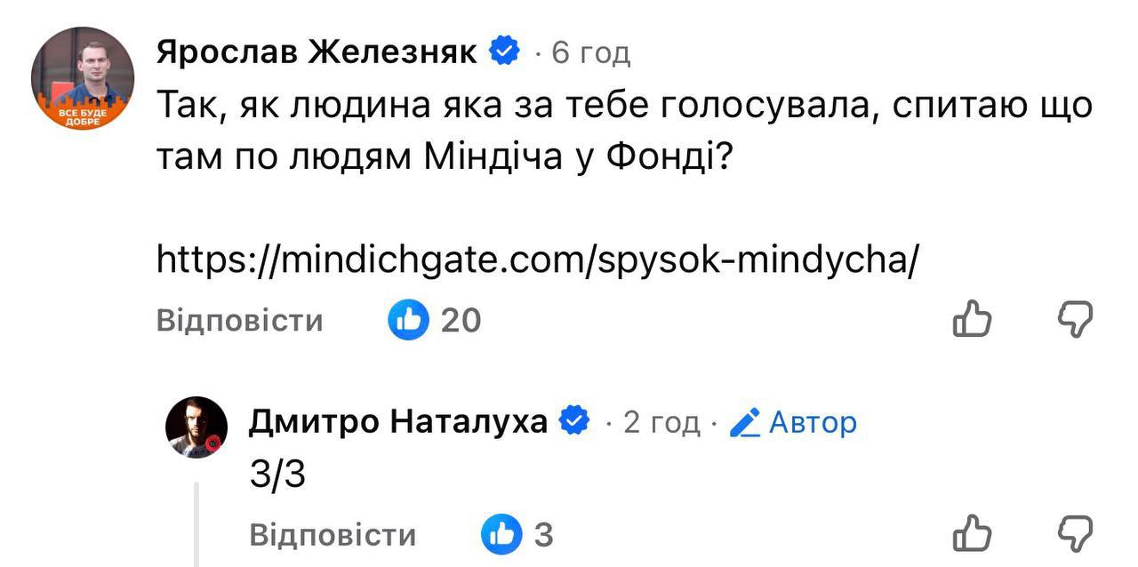1138x567 pixels.
Task: Open Дмитро Наталуха's profile picture
Action: [196, 427]
